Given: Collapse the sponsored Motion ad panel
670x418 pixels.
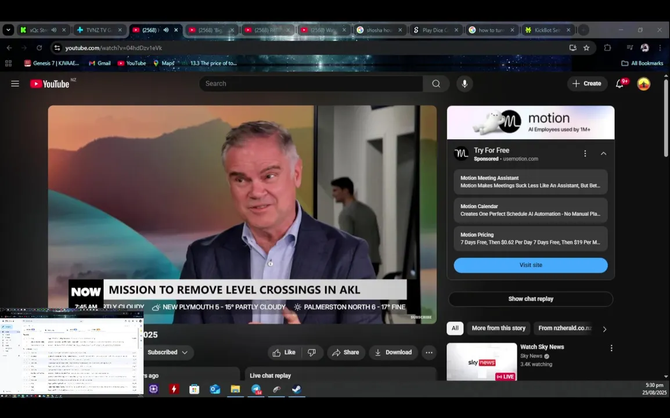Looking at the screenshot, I should pyautogui.click(x=603, y=153).
